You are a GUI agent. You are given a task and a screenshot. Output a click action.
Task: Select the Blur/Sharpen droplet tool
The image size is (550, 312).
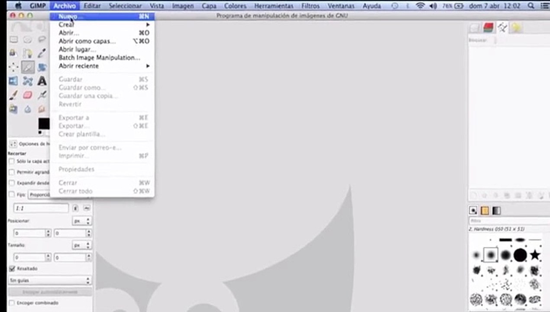point(28,109)
